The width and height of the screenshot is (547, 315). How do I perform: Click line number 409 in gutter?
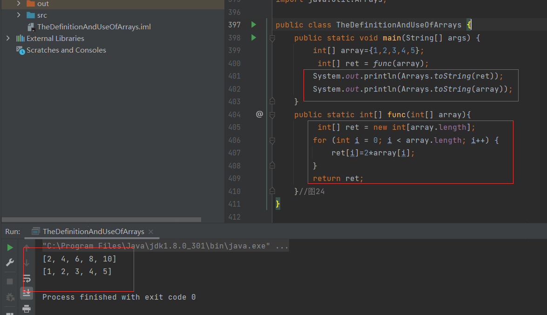click(x=235, y=178)
